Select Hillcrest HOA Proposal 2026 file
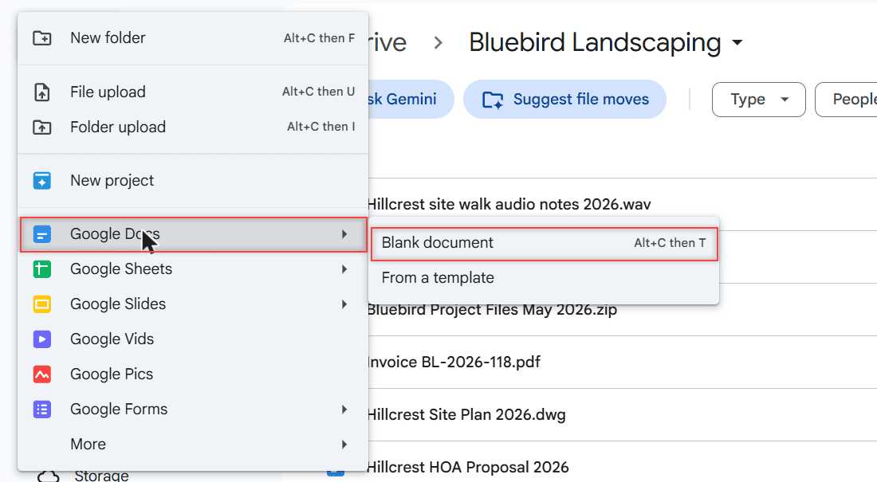 click(467, 468)
